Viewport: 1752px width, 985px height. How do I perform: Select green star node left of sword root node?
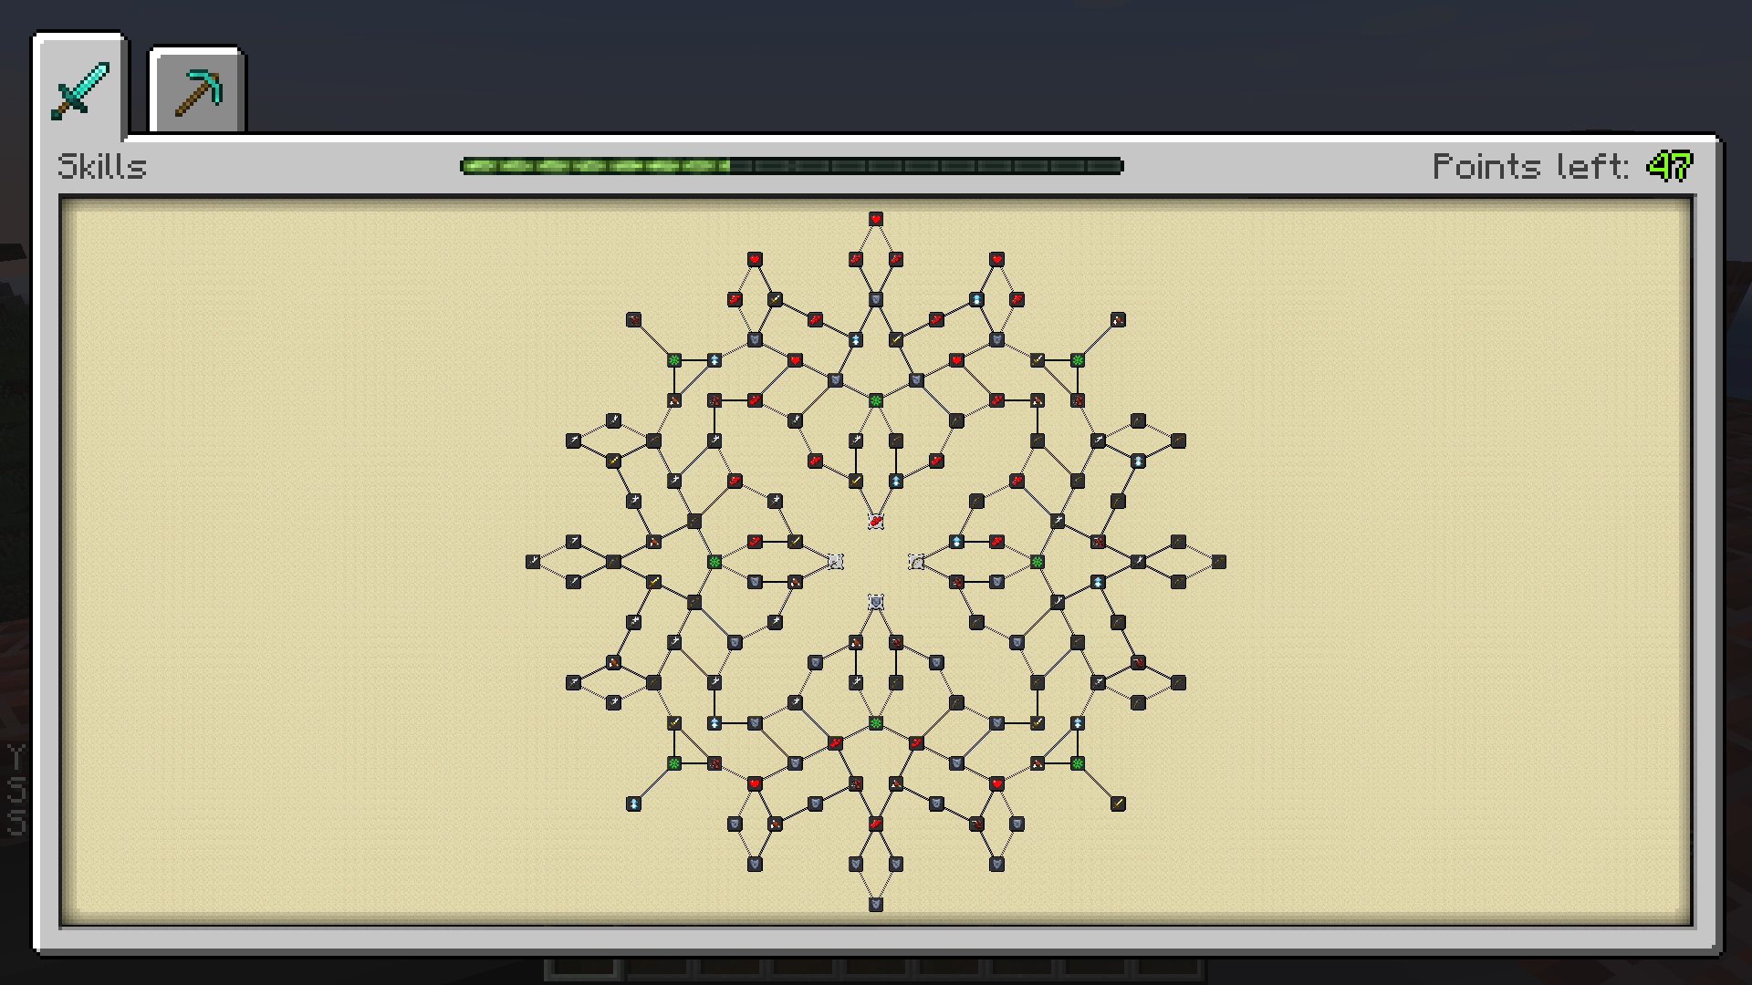point(714,562)
